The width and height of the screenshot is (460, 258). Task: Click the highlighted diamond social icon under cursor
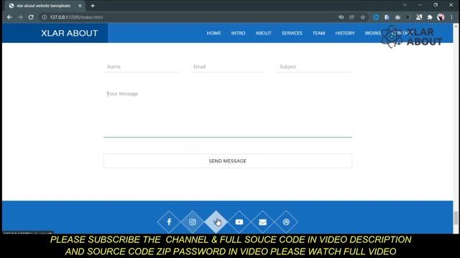pos(216,222)
